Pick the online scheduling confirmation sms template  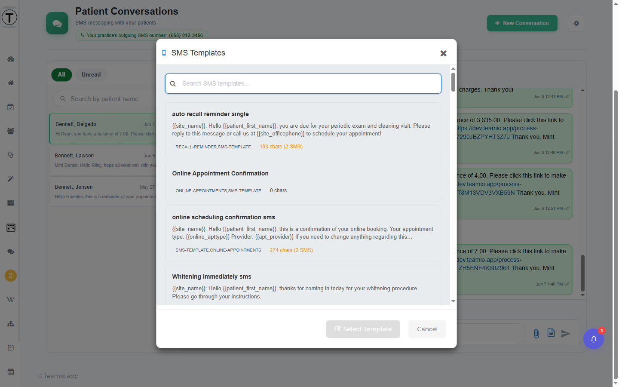pos(303,233)
